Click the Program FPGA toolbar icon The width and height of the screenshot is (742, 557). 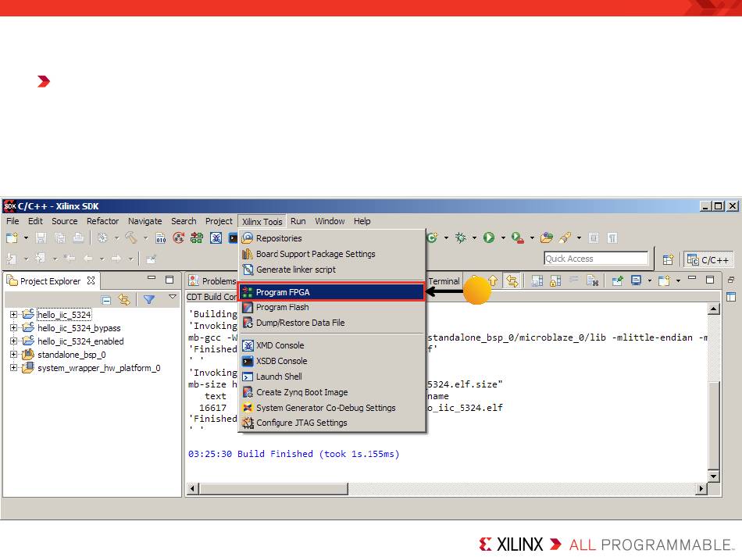coord(197,237)
